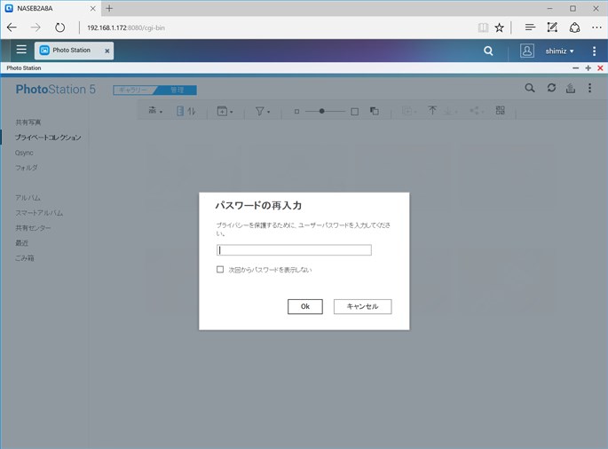Open the view mode dropdown in toolbar

[x=155, y=111]
